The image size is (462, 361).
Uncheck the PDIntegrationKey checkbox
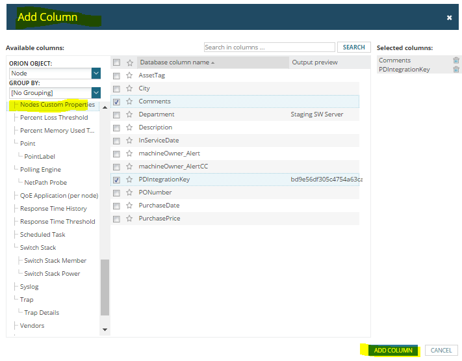pos(117,180)
